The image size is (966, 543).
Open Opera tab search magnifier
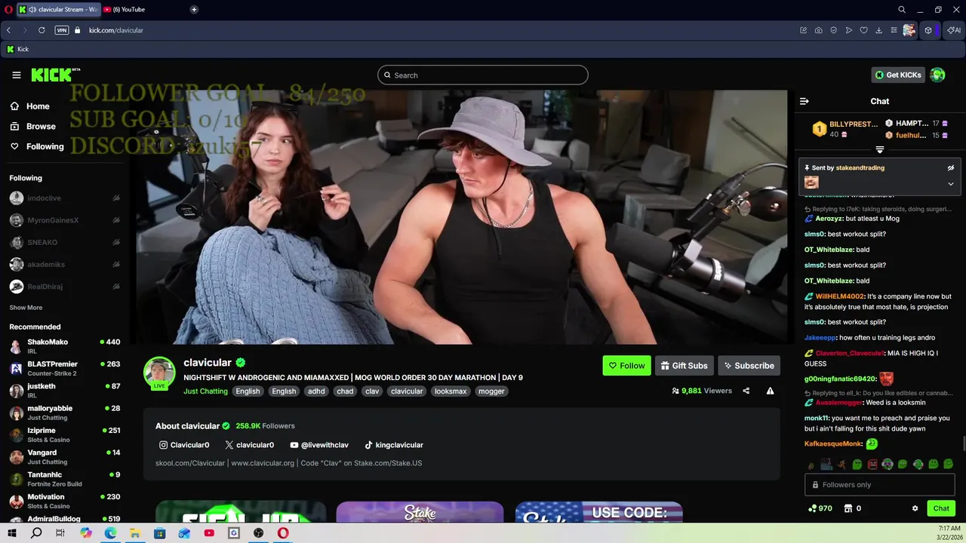click(902, 10)
